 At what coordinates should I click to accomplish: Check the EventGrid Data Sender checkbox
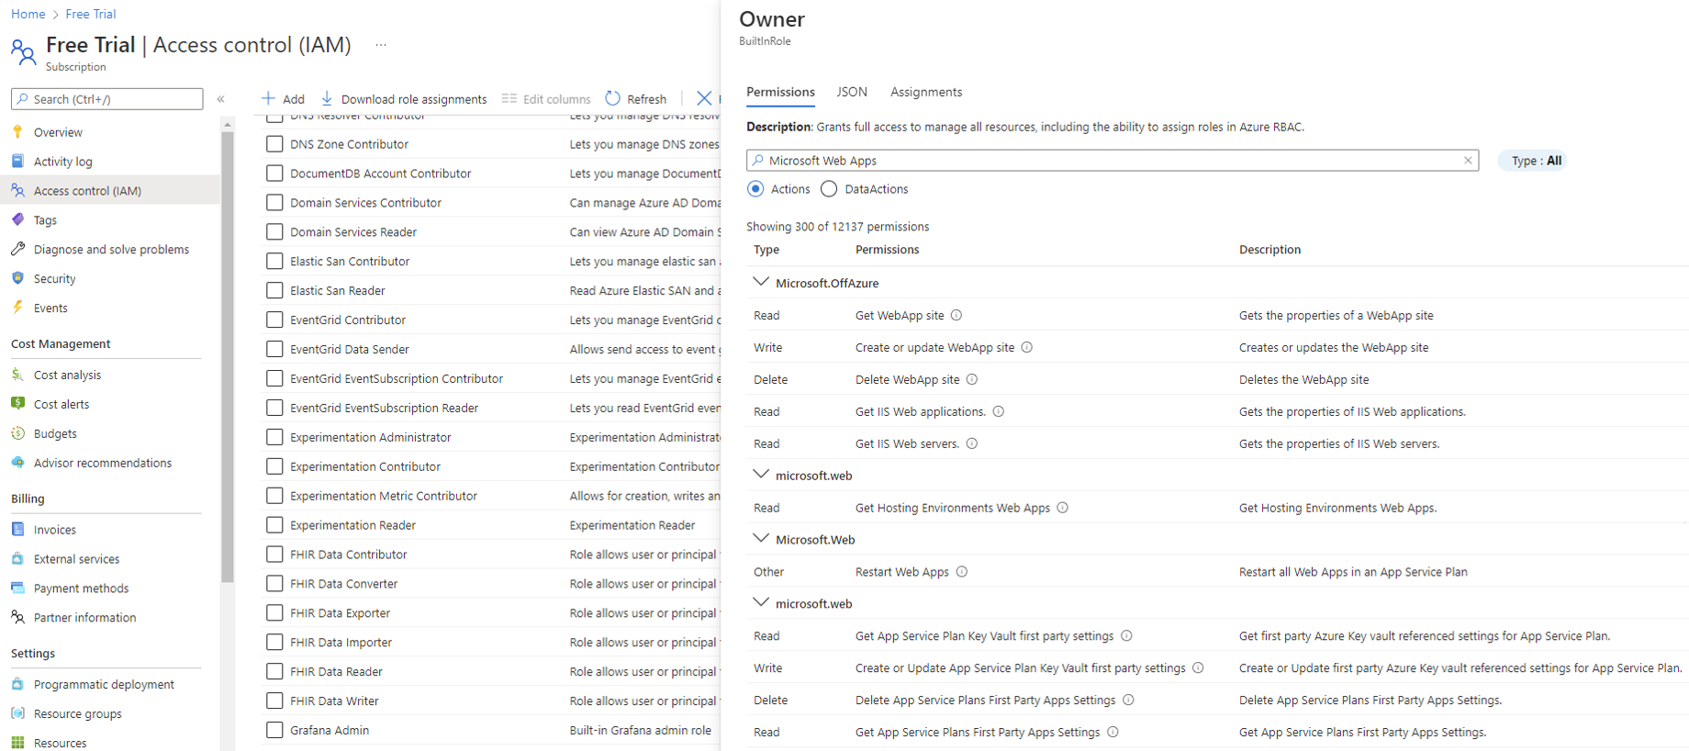(274, 350)
